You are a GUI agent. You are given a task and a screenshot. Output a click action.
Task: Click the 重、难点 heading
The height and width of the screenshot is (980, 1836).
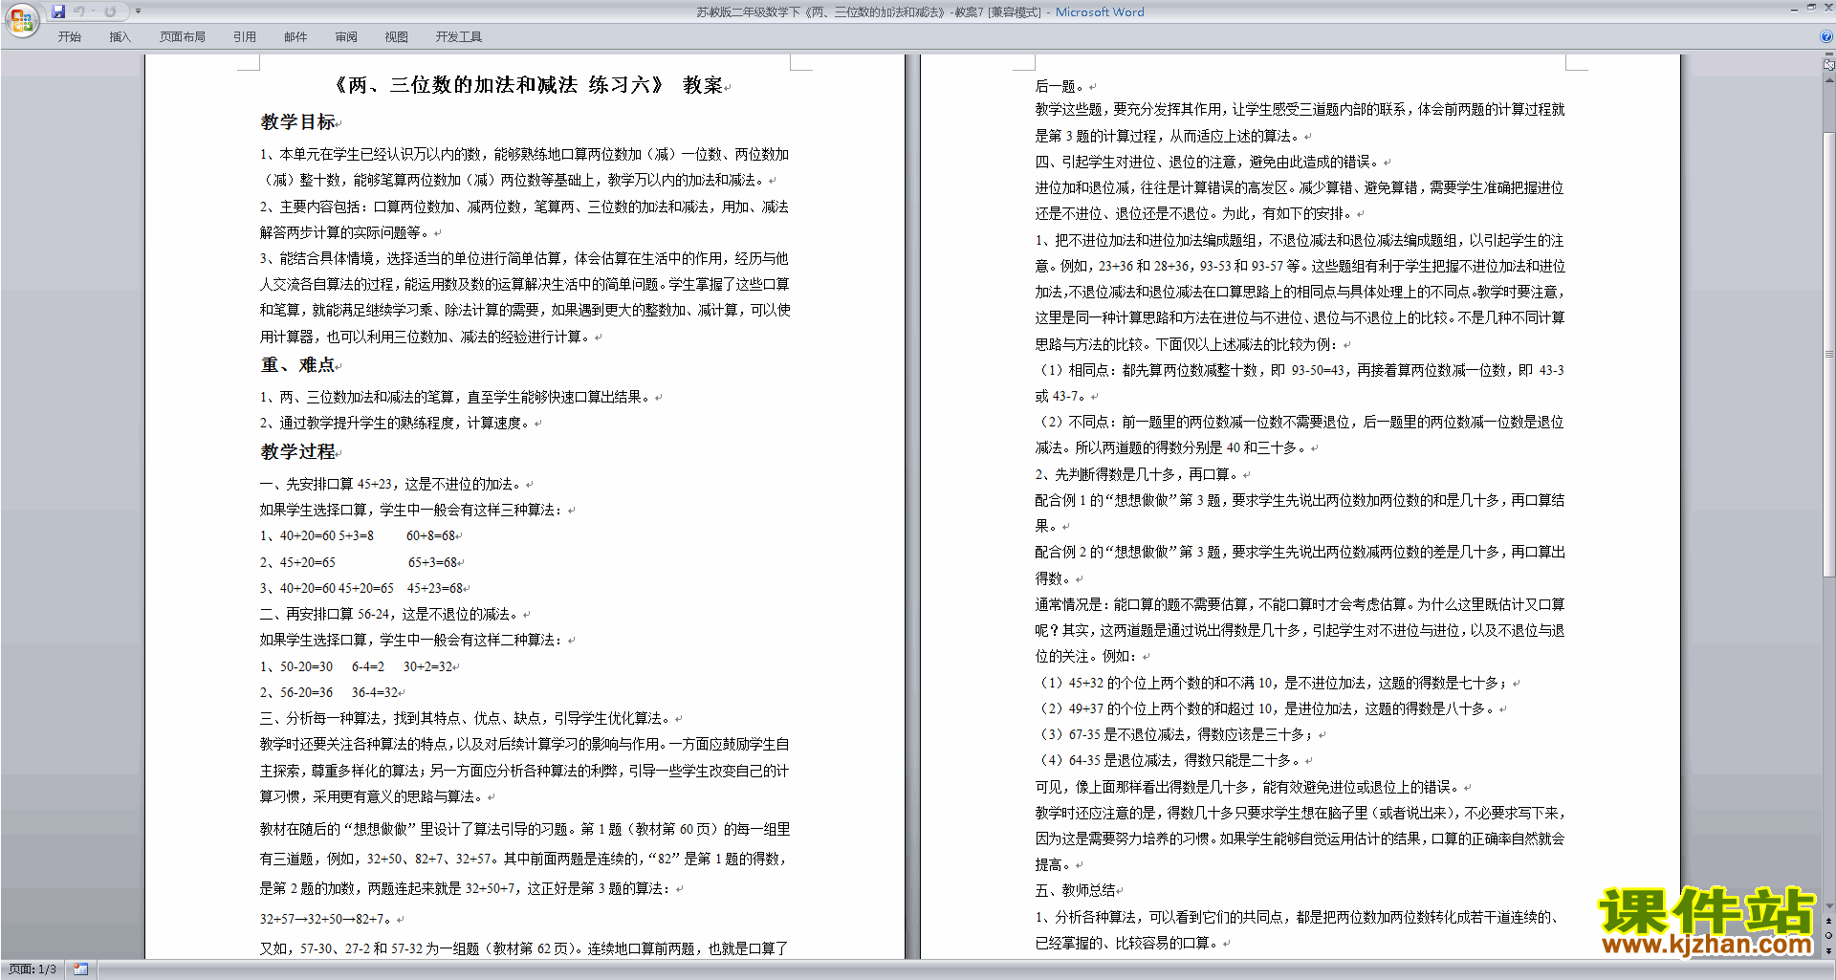pos(298,365)
